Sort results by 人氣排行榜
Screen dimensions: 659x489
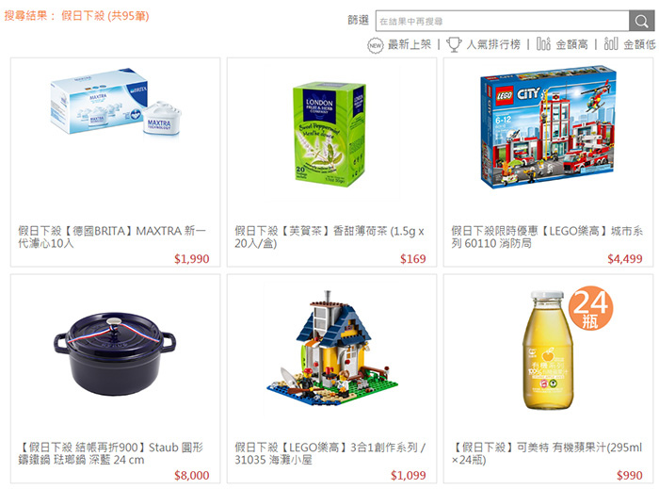(493, 44)
